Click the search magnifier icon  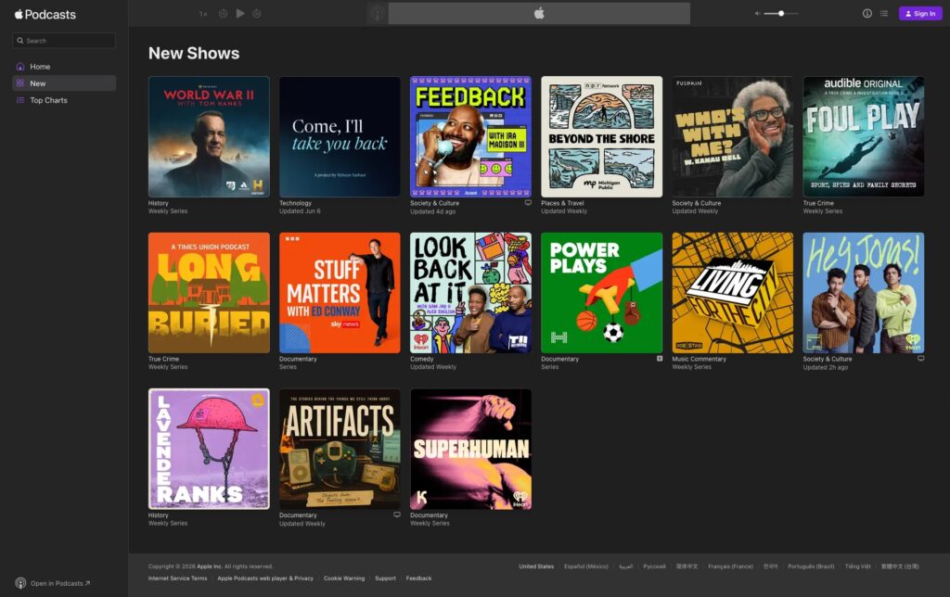pyautogui.click(x=20, y=41)
